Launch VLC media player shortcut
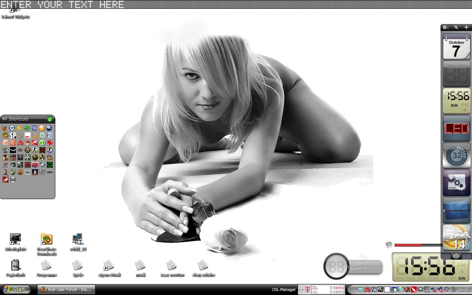 coord(35,135)
